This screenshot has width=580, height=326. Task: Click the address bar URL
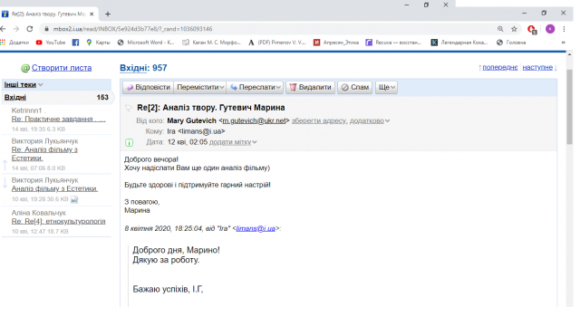132,29
